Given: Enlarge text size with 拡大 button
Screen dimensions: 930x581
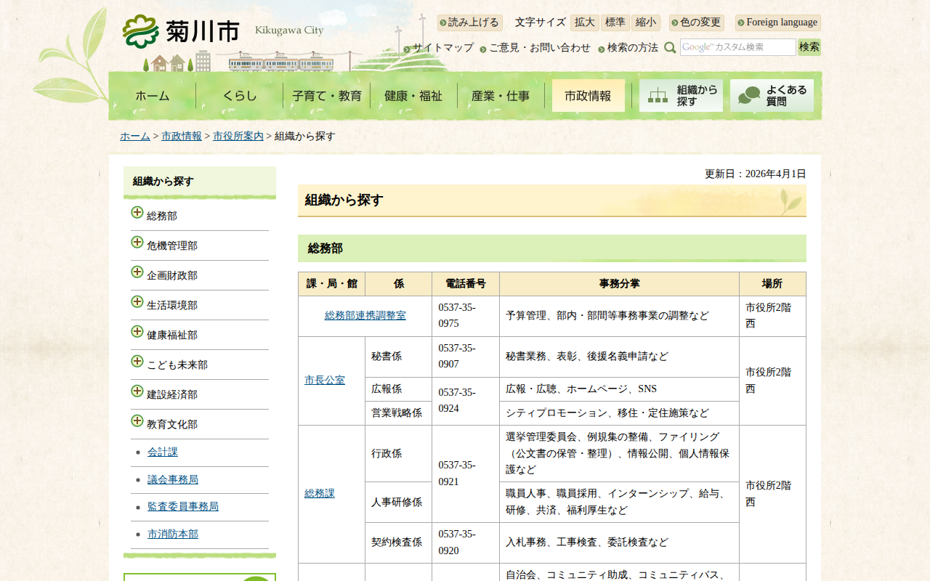Looking at the screenshot, I should pyautogui.click(x=584, y=23).
